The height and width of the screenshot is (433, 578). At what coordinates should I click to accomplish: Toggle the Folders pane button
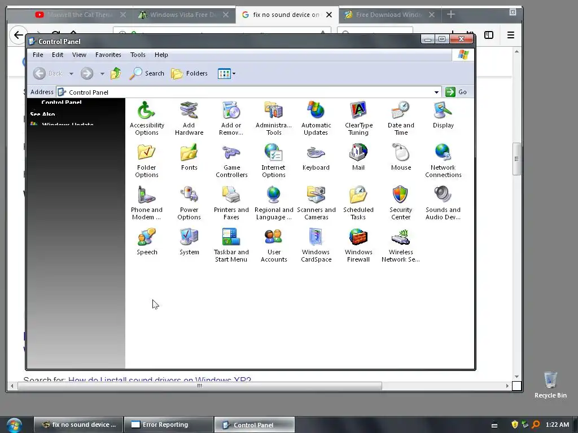[x=189, y=73]
